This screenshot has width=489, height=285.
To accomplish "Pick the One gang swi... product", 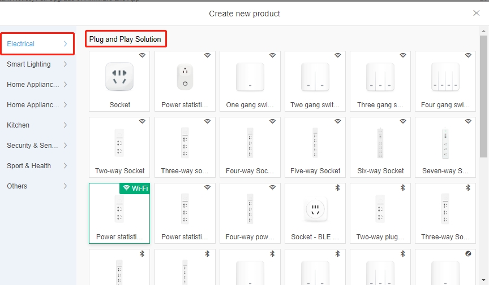I will click(250, 81).
